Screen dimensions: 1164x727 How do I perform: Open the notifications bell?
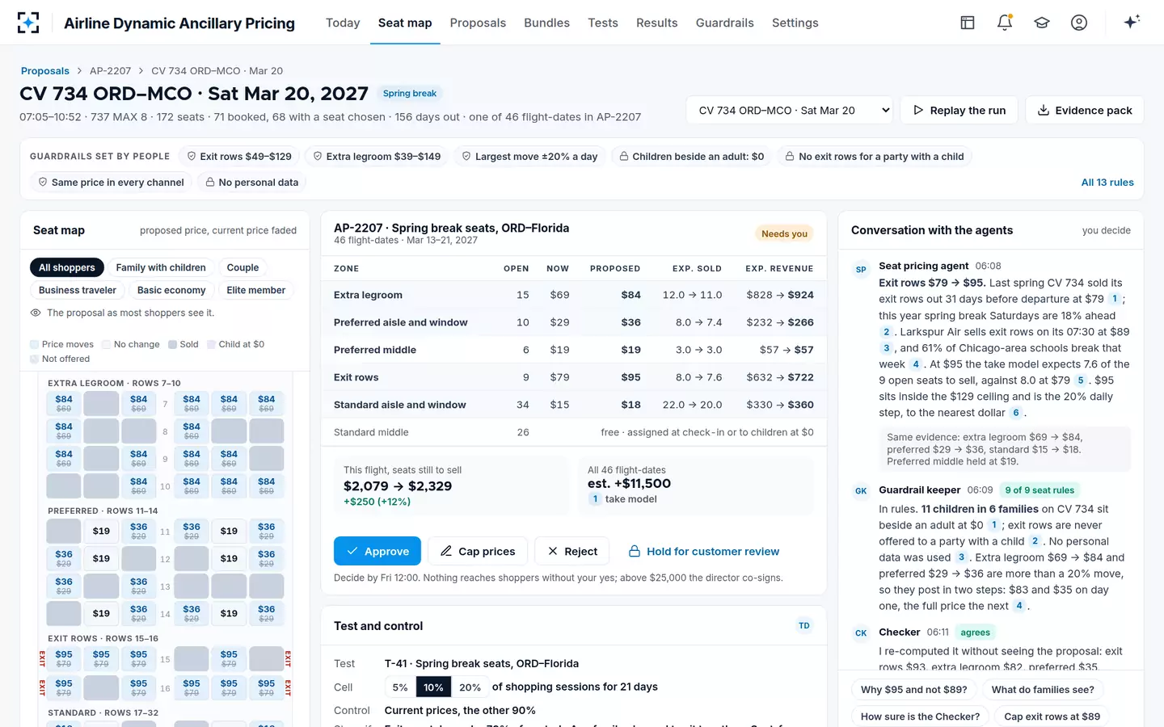click(x=1005, y=23)
